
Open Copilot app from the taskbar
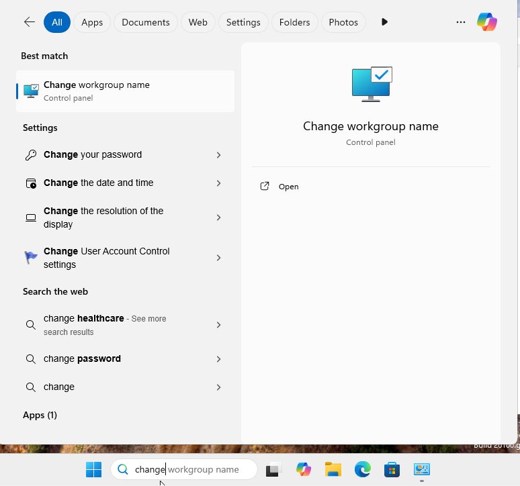[304, 470]
